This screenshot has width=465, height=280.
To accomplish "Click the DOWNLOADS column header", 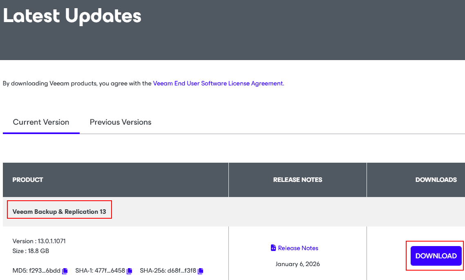I will pos(436,180).
